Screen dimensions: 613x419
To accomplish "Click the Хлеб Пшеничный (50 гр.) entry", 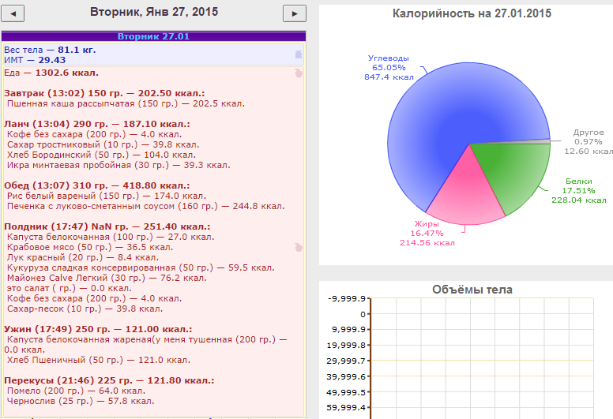I will point(99,360).
